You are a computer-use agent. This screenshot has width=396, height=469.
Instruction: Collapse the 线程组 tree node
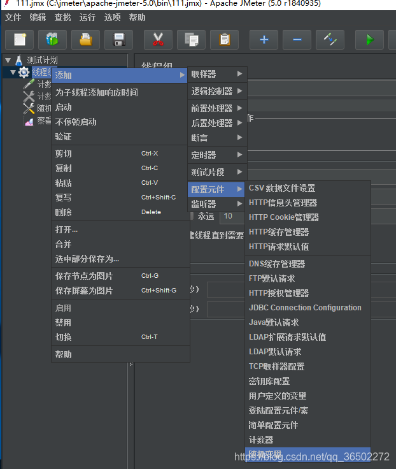13,72
